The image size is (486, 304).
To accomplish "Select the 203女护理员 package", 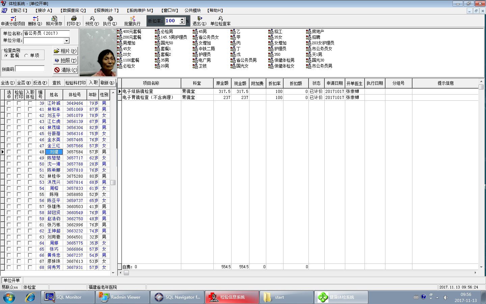I will 320,43.
